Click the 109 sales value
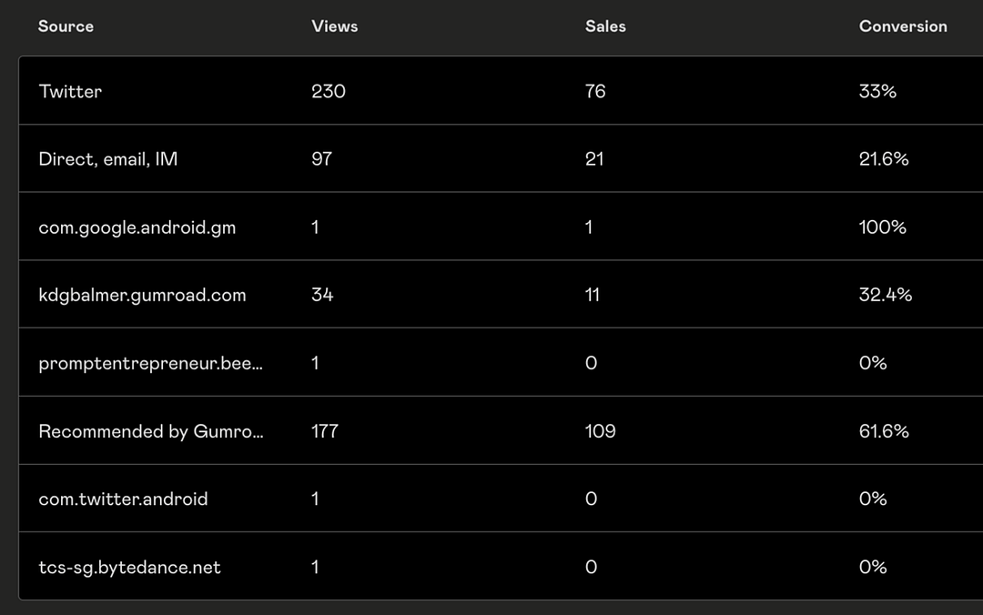The height and width of the screenshot is (615, 983). point(600,431)
